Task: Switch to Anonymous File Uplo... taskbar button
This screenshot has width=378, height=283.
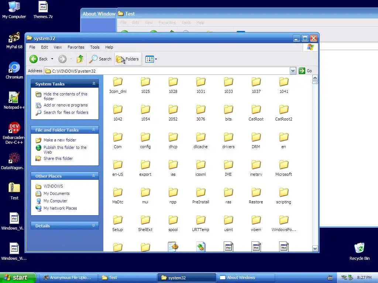Action: pos(69,278)
